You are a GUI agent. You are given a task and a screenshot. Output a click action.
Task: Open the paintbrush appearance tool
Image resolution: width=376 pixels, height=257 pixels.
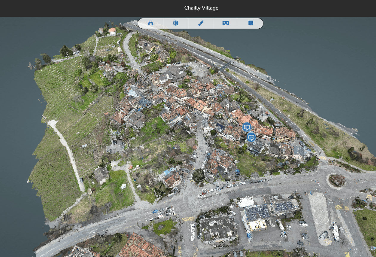tap(201, 23)
